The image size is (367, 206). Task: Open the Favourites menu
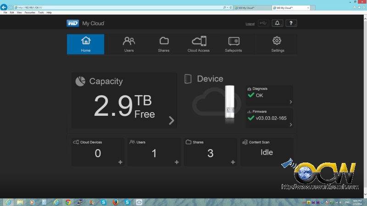click(30, 13)
